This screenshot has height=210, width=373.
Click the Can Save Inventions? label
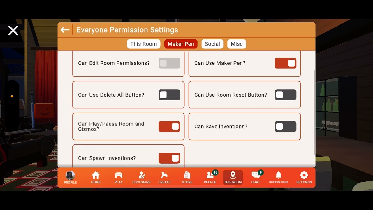221,126
